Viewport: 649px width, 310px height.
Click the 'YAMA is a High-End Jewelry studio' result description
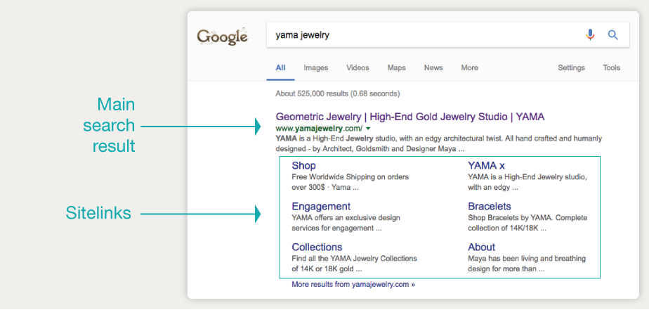pos(439,143)
